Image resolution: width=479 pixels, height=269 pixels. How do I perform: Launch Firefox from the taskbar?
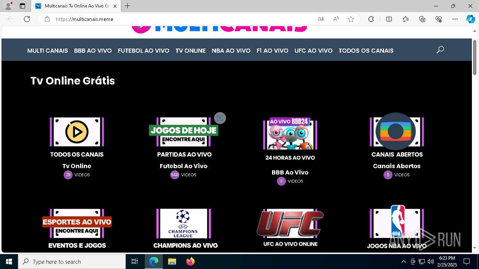point(190,262)
